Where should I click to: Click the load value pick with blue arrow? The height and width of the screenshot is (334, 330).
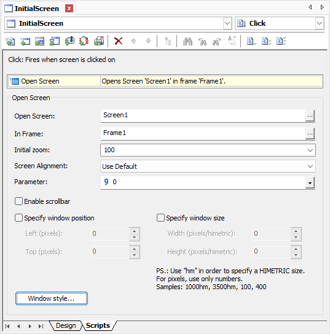click(69, 41)
